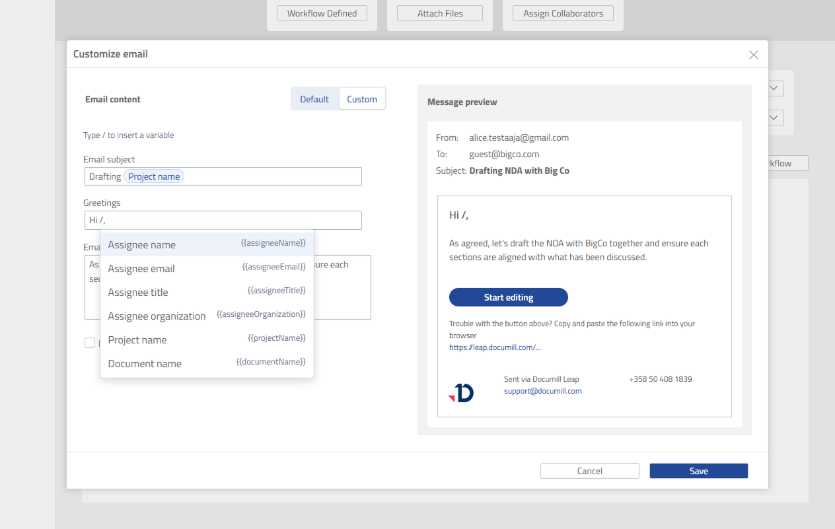Click the phone number +358 50 408 1839
The image size is (835, 529).
pyautogui.click(x=661, y=379)
